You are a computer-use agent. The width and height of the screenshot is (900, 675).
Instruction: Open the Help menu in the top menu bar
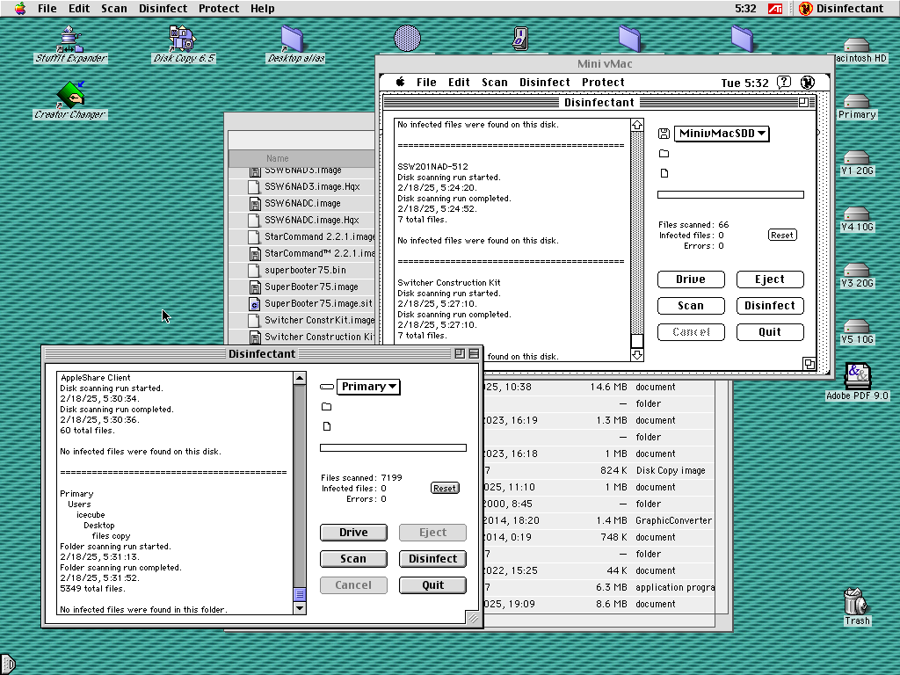[x=262, y=9]
